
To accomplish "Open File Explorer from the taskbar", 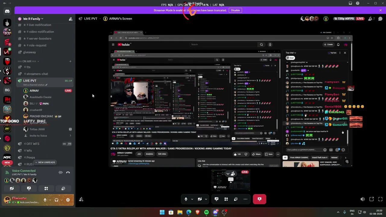I will tap(180, 212).
